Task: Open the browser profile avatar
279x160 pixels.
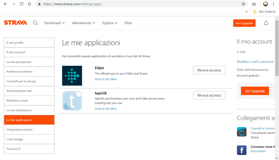Action: 266,4
